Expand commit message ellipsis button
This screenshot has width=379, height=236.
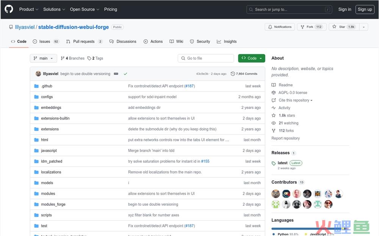tap(116, 74)
